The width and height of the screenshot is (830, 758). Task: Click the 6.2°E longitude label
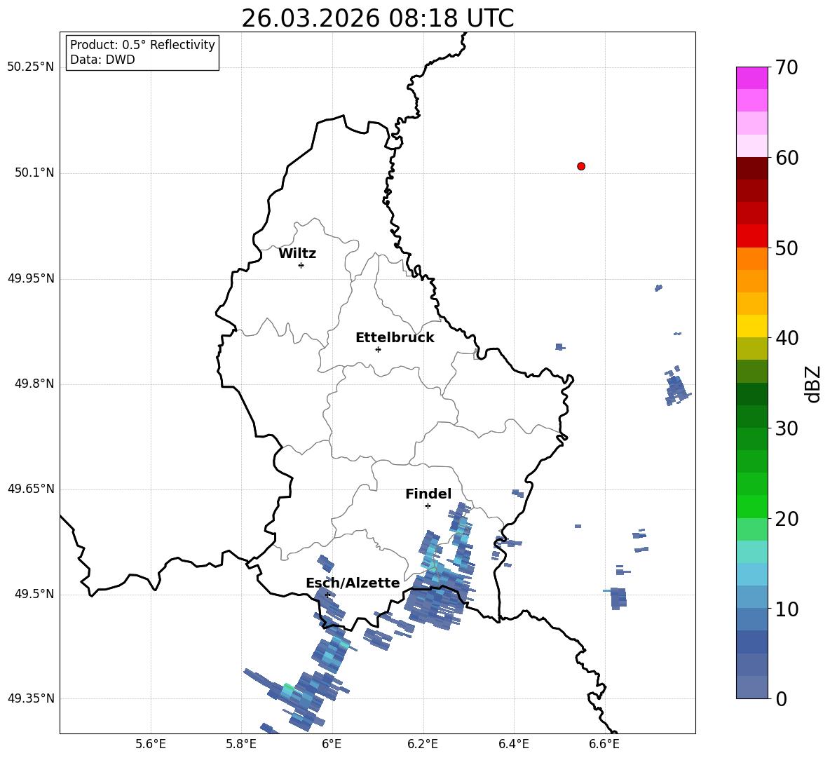pos(423,744)
